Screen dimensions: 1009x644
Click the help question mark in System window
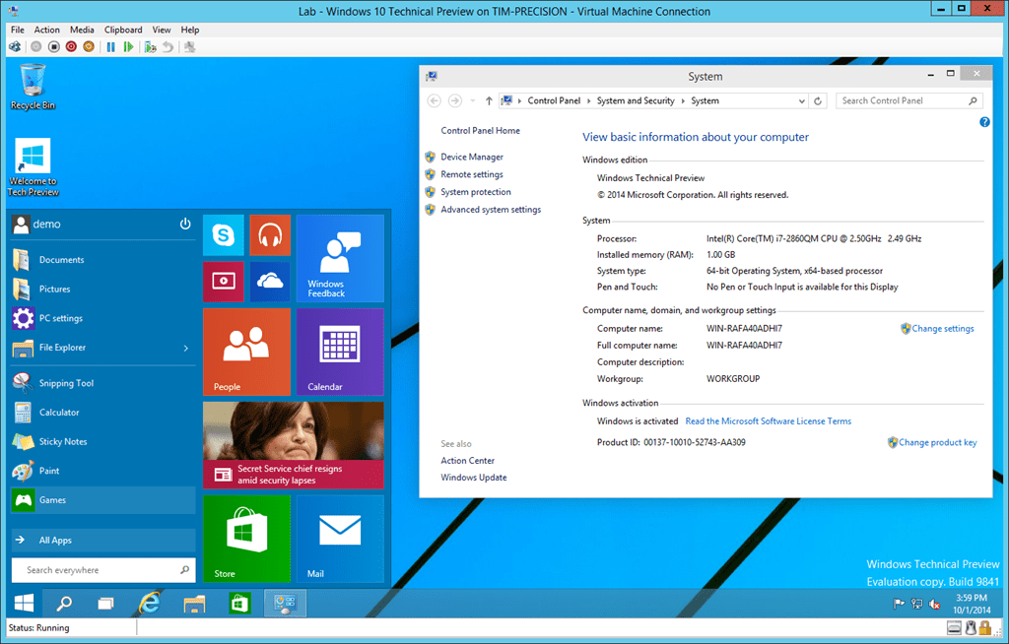(x=984, y=121)
